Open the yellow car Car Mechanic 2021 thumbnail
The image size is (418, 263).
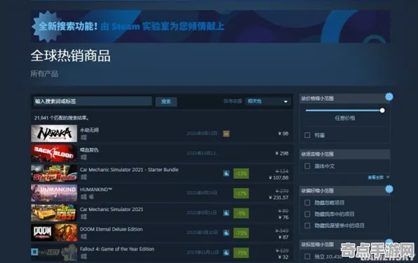coord(54,213)
